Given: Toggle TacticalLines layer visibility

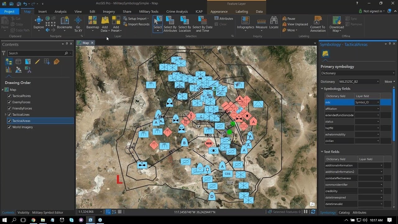Looking at the screenshot, I should [9, 114].
